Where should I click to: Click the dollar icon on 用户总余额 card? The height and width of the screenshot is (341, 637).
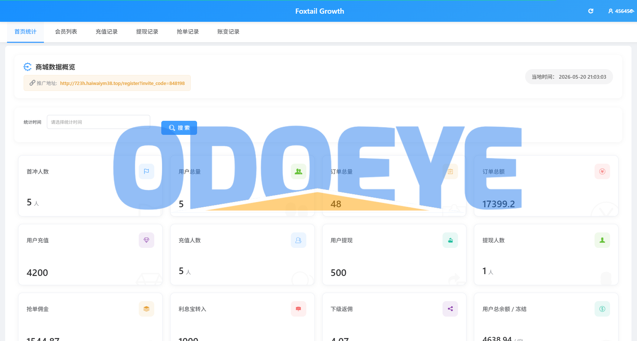(x=602, y=309)
